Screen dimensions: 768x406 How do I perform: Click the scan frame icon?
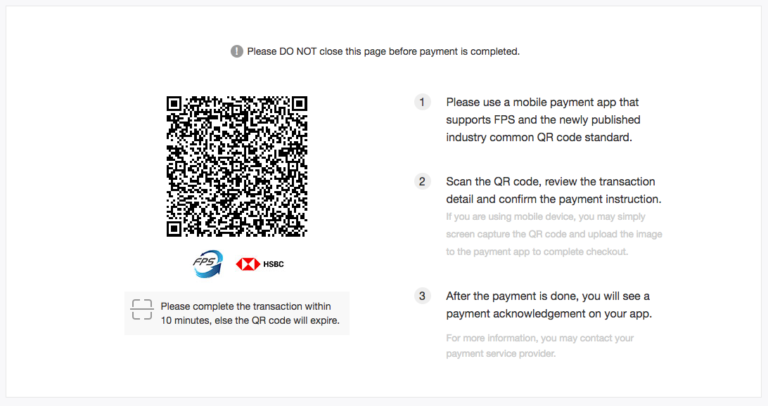pos(142,310)
